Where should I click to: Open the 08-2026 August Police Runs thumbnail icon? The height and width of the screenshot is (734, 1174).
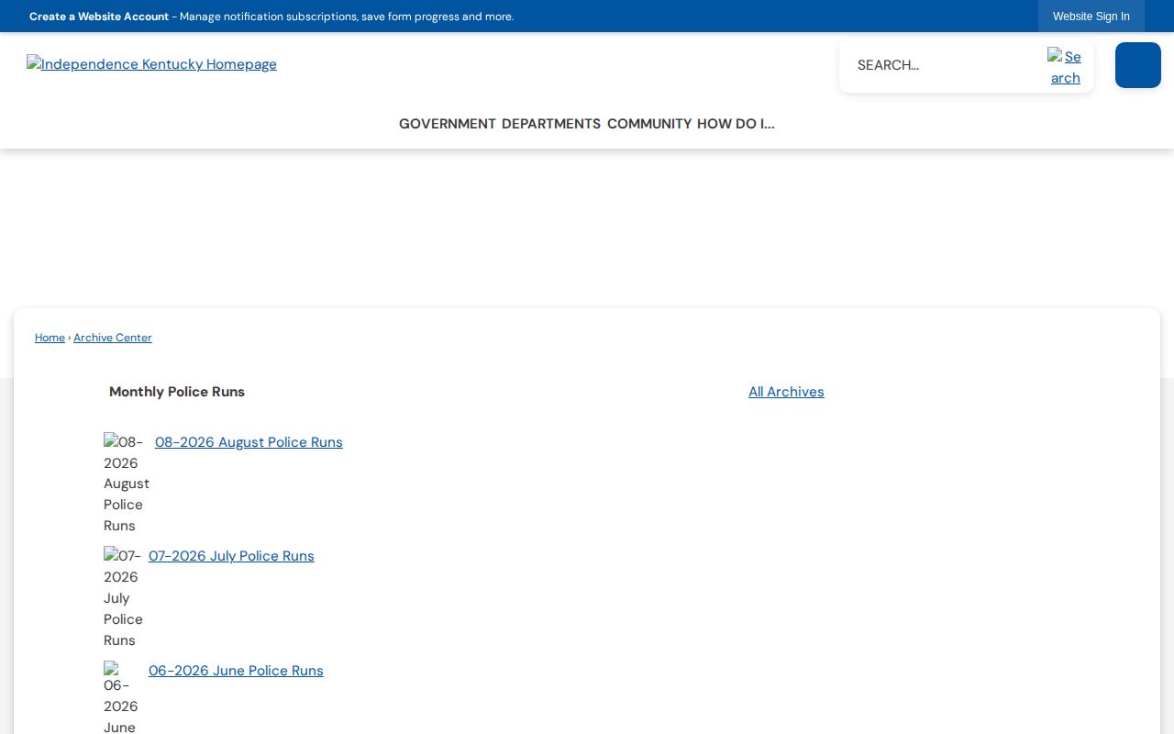click(127, 484)
